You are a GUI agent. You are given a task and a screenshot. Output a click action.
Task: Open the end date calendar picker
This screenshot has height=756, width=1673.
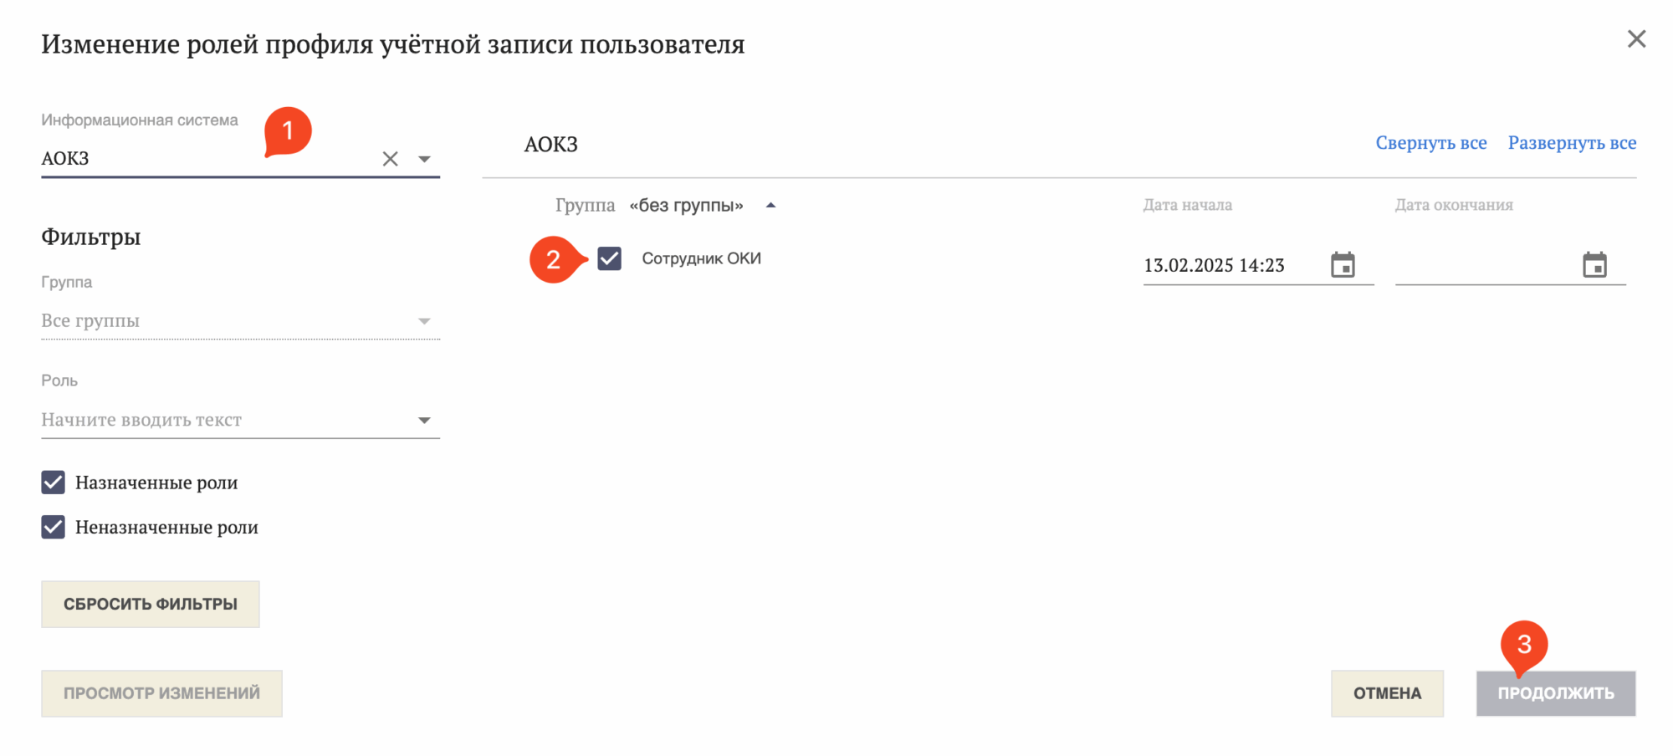click(1594, 265)
